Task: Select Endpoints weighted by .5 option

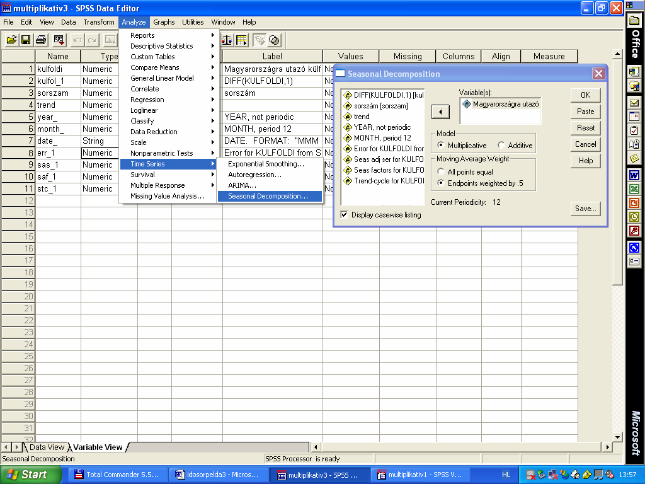Action: click(x=440, y=183)
